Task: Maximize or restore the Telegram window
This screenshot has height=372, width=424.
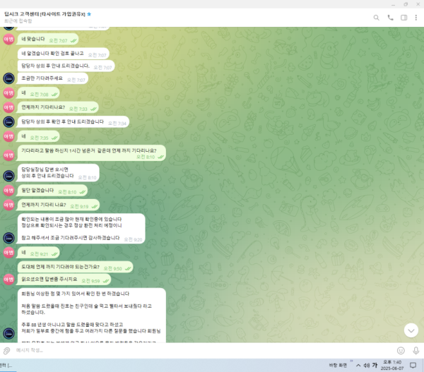Action: (x=406, y=4)
